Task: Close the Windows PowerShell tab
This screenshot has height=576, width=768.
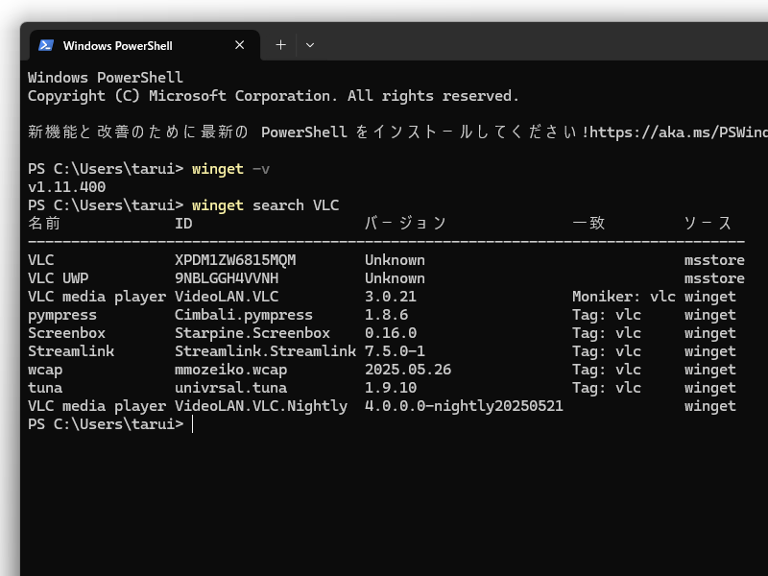Action: click(240, 45)
